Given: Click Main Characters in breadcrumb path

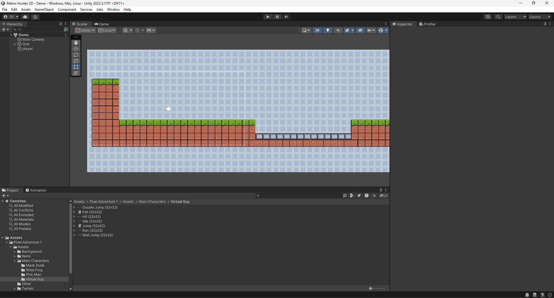Looking at the screenshot, I should (152, 202).
